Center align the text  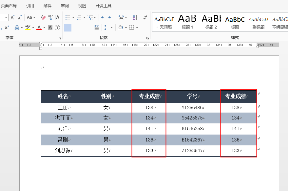pos(75,28)
